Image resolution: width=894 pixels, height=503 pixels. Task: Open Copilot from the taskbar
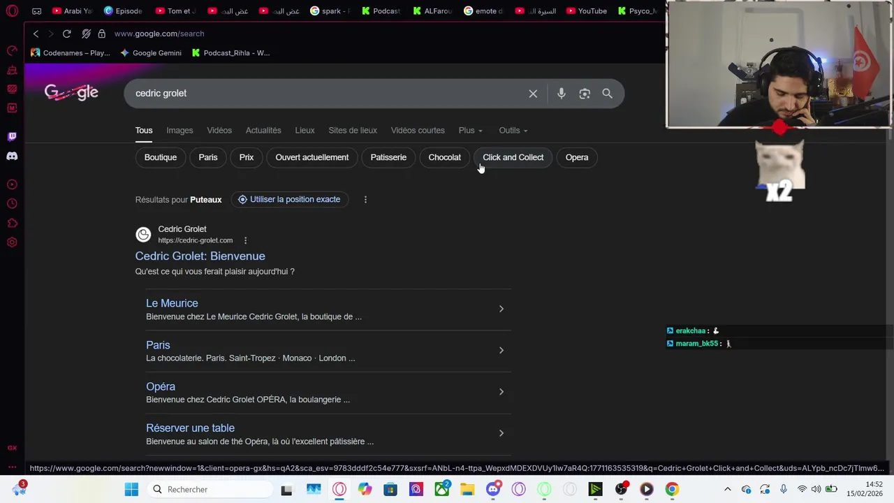tap(365, 490)
